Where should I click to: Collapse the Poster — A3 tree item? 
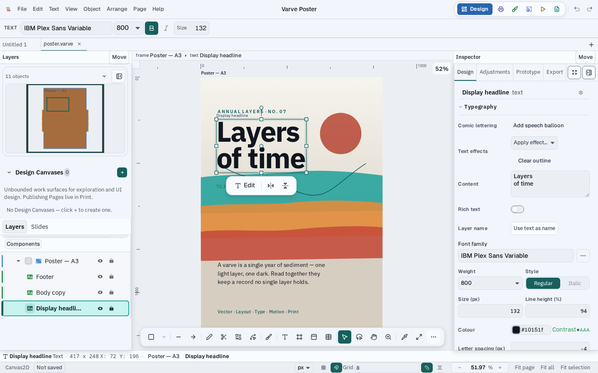[18, 261]
